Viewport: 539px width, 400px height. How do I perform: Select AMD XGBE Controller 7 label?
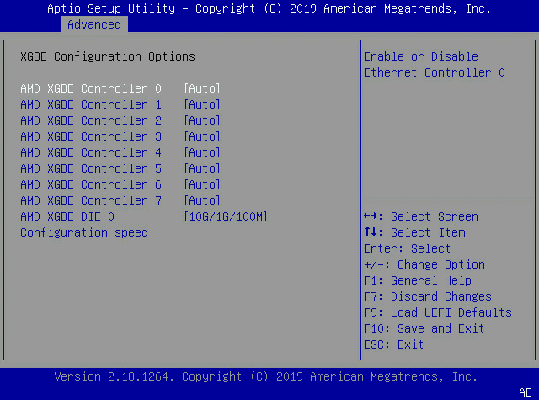(91, 200)
